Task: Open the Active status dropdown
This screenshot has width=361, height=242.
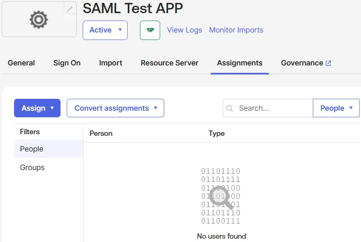Action: point(105,30)
